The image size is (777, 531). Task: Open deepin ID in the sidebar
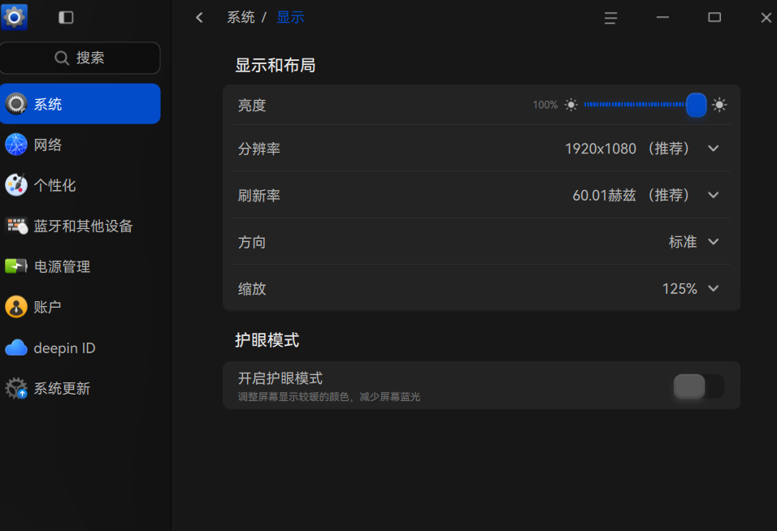pyautogui.click(x=80, y=348)
